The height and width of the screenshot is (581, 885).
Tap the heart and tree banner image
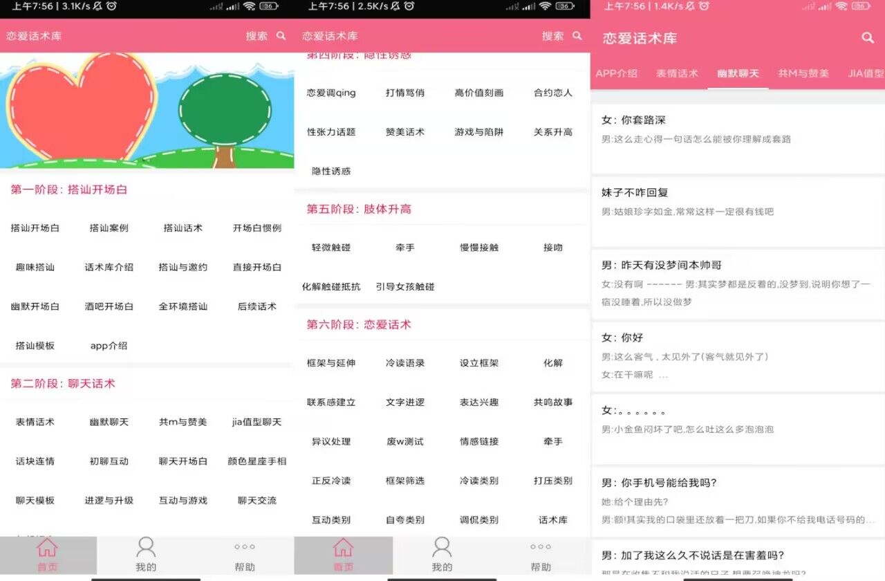pos(147,111)
